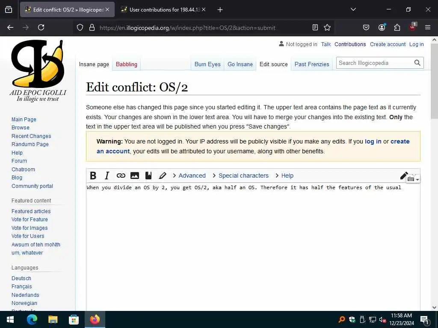Switch to the Go Insane tab

240,64
